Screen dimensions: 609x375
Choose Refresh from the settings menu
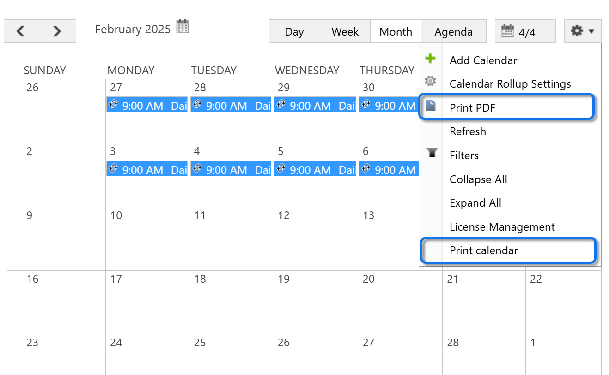pos(468,131)
